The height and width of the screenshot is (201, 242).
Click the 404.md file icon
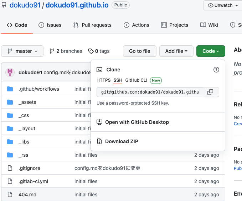pos(10,195)
